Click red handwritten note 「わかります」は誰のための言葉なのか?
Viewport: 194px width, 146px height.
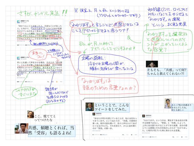coord(108,85)
